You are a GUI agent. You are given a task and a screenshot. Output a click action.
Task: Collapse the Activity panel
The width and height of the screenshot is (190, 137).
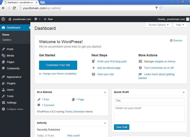coord(105,123)
